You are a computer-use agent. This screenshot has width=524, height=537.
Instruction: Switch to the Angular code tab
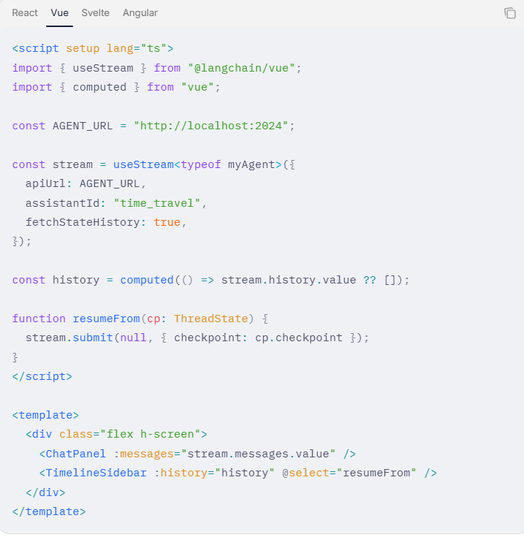[140, 13]
